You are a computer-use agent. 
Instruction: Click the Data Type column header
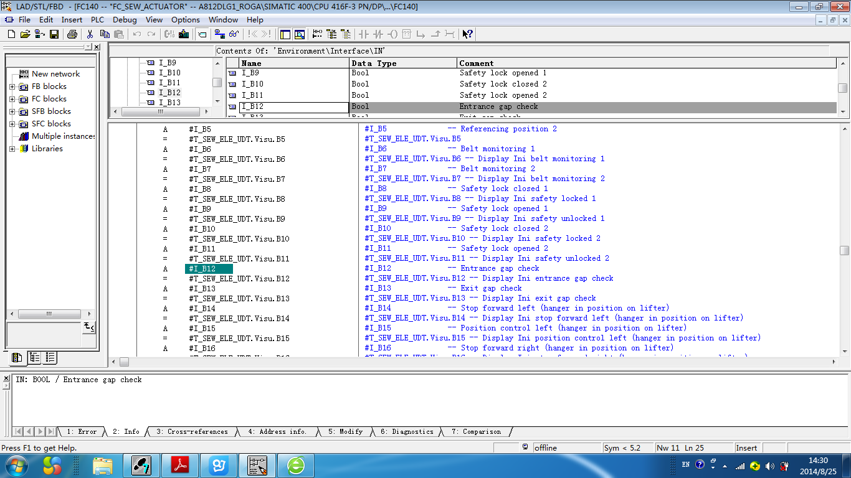pos(402,63)
